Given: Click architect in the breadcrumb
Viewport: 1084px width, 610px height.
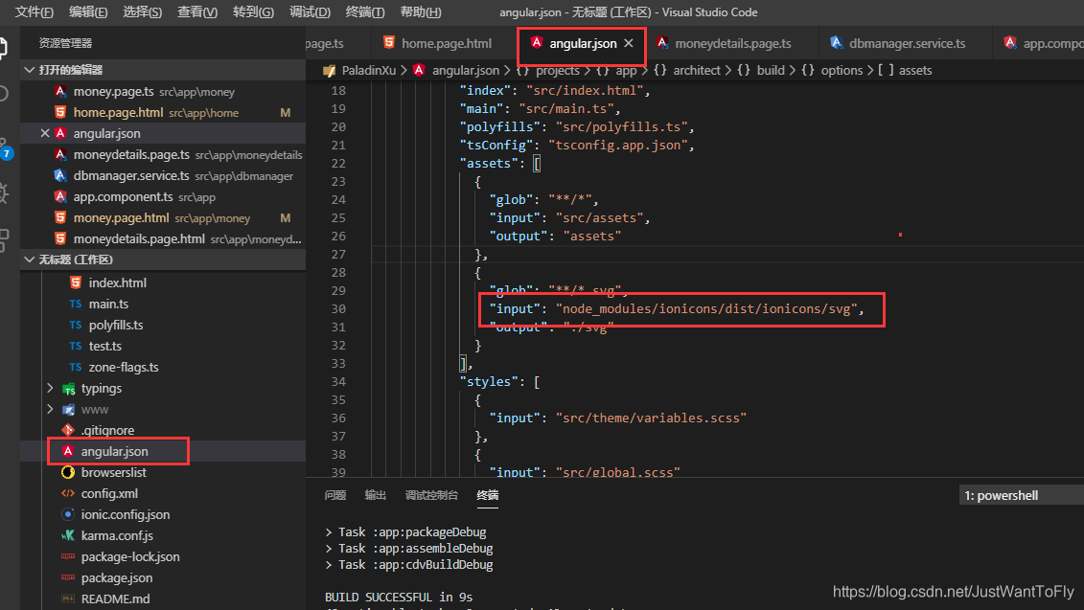Looking at the screenshot, I should [x=696, y=71].
